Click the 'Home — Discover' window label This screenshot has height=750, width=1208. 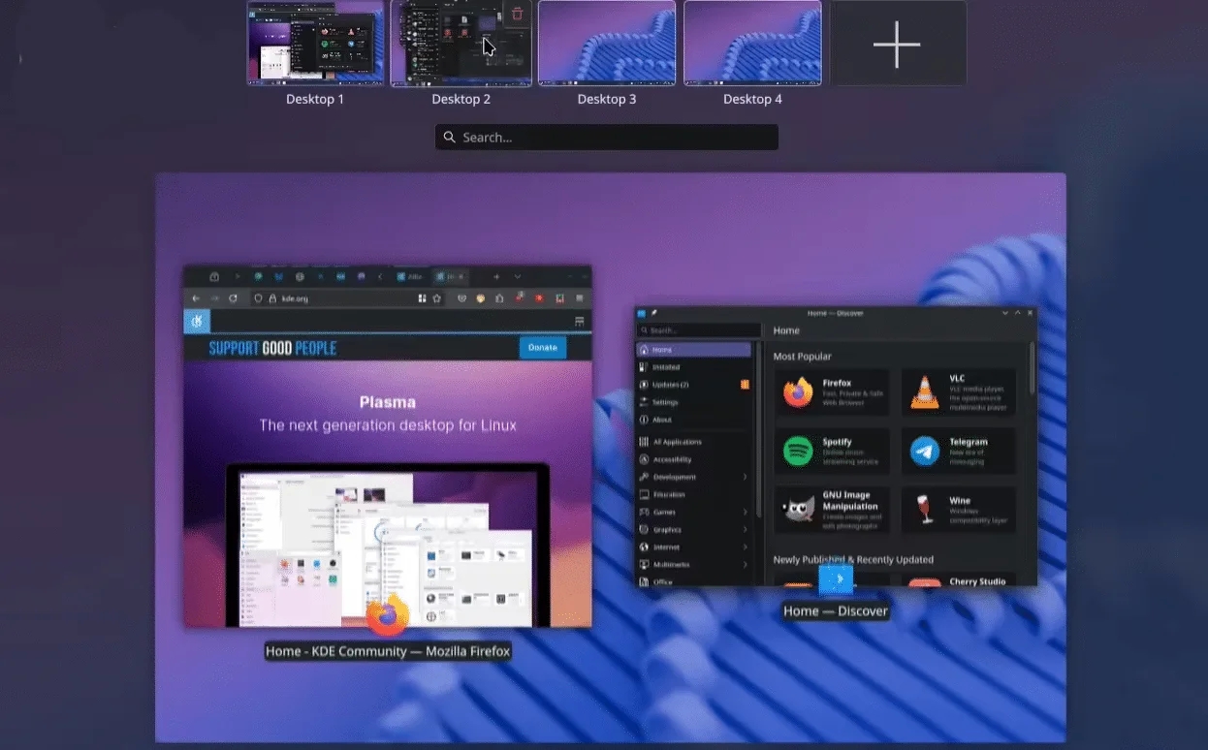click(836, 610)
